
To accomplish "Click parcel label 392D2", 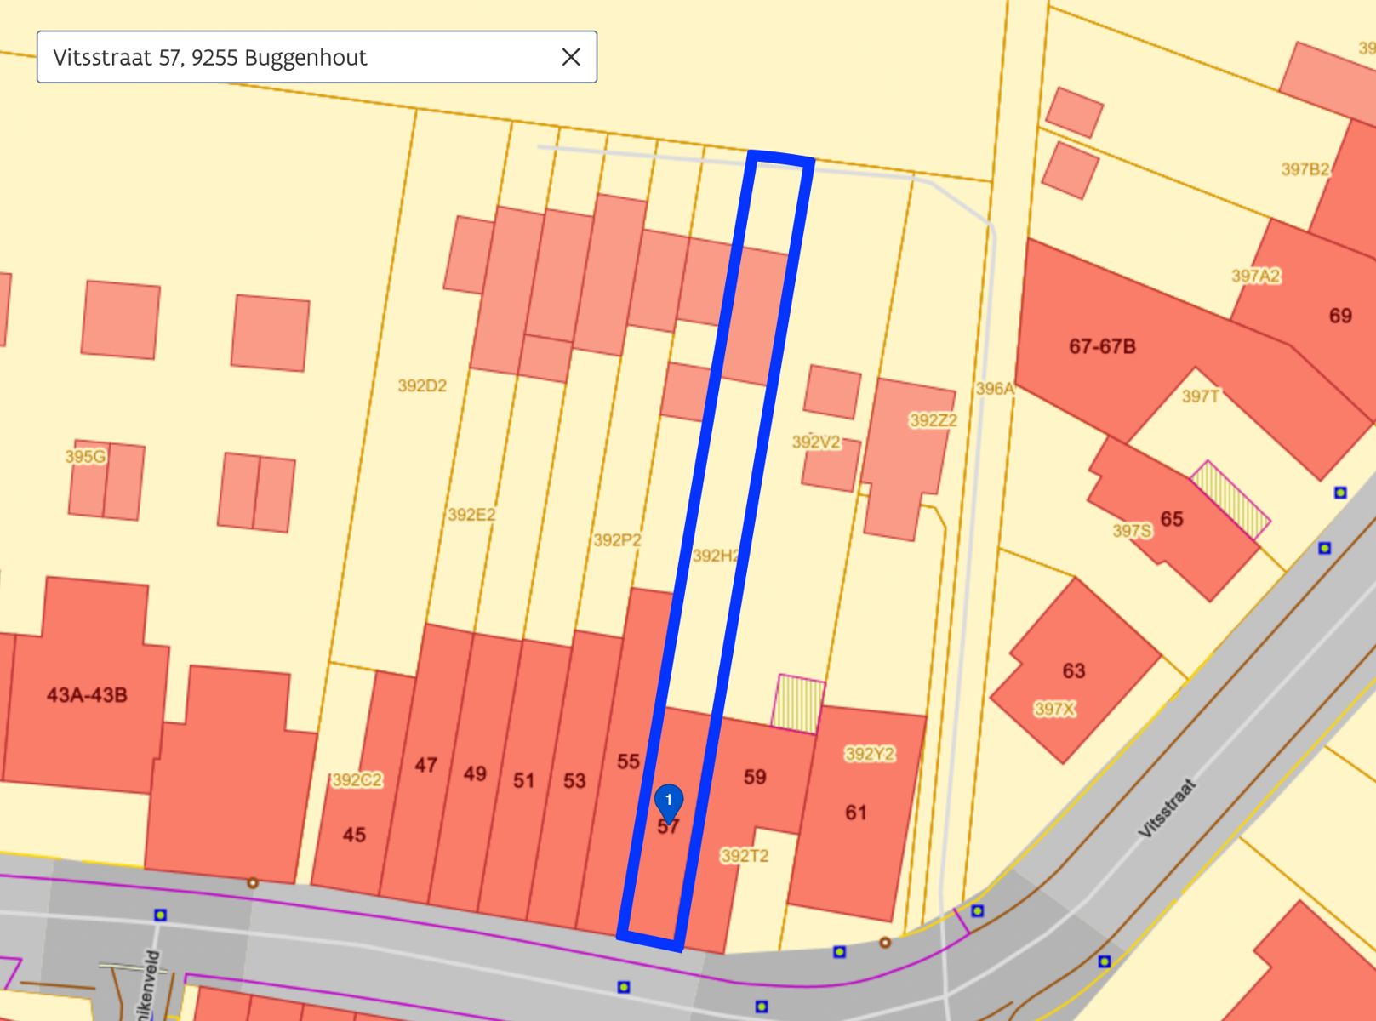I will pos(422,385).
